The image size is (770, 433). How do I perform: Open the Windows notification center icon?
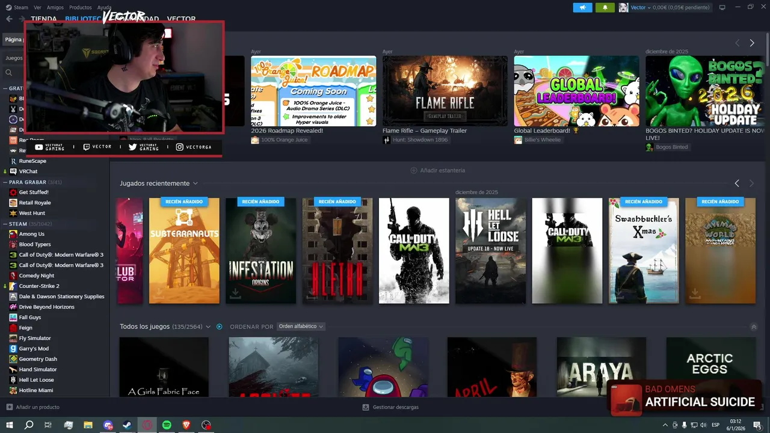(x=757, y=425)
